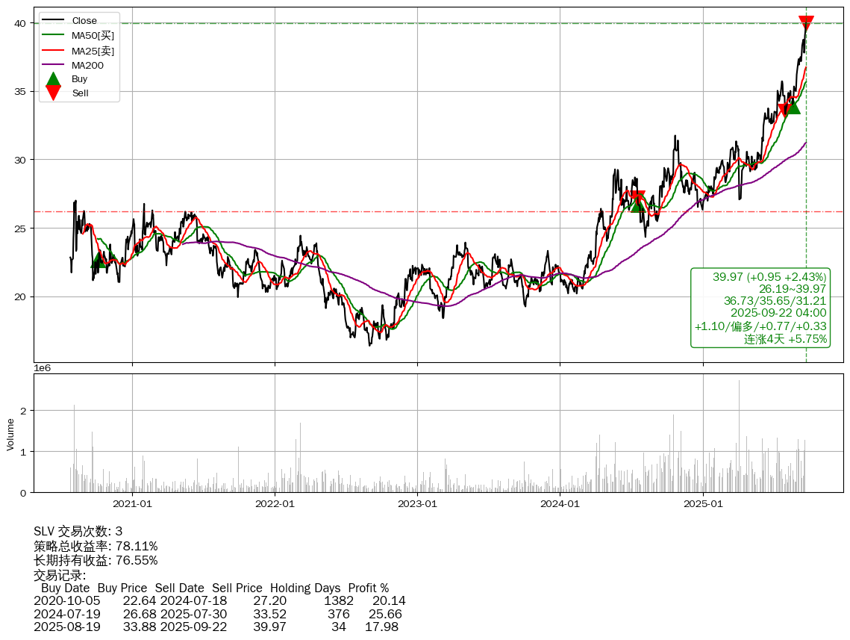Click the red Sell triangle at chart top-right
Viewport: 850px width, 640px height.
point(806,23)
